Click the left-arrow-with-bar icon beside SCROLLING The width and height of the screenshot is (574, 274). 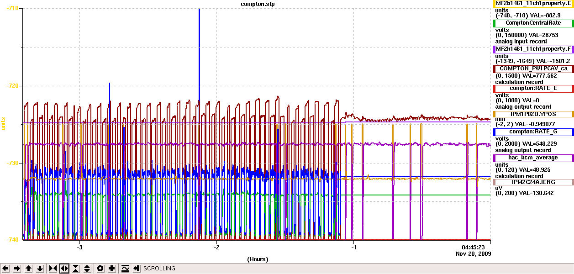136,269
